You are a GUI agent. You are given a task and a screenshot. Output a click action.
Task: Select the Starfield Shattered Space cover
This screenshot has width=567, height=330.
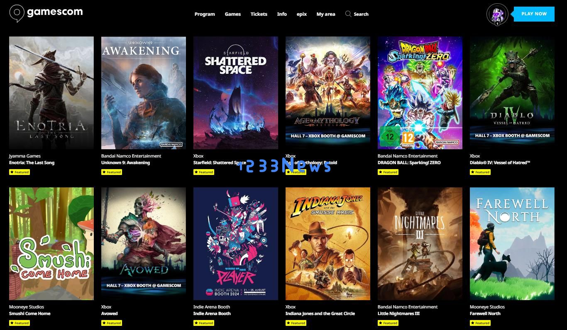click(236, 93)
